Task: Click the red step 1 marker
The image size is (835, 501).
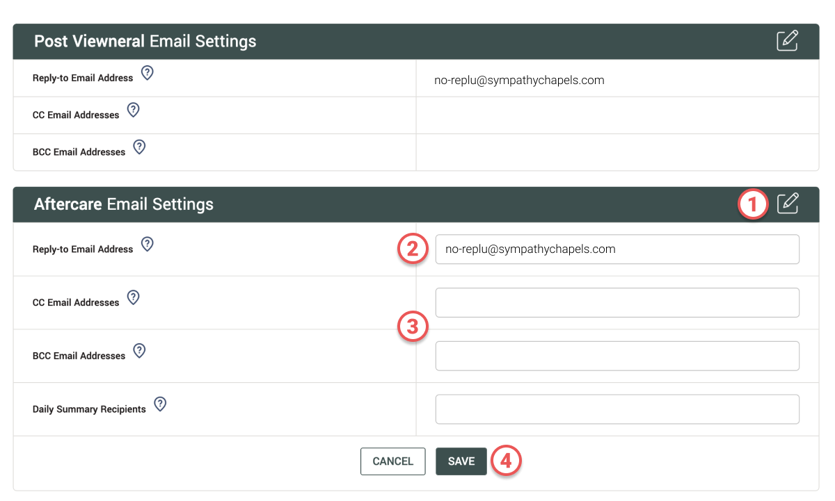Action: point(754,205)
